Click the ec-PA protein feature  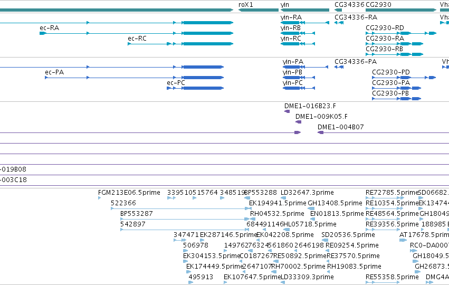tap(135, 78)
